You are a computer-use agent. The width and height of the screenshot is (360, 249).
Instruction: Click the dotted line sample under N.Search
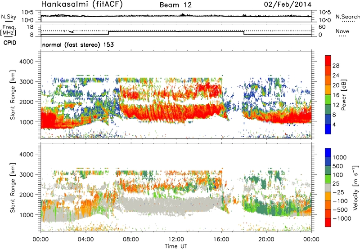click(x=348, y=22)
